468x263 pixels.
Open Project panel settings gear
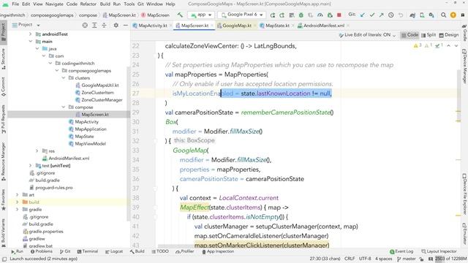click(116, 26)
